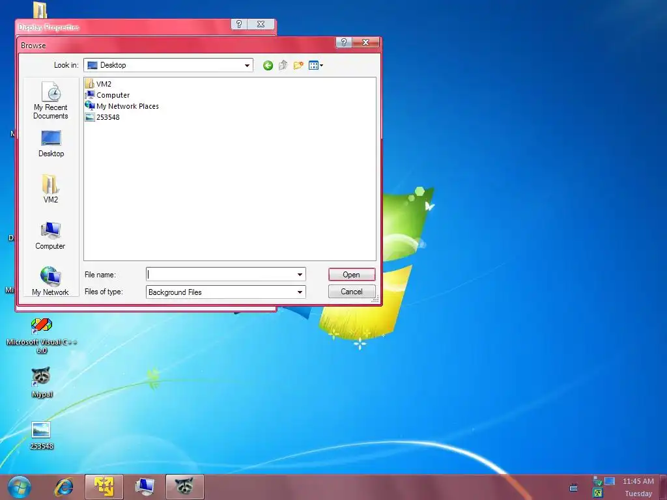Select Computer in the places bar
Screen dimensions: 667x500
(x=50, y=236)
